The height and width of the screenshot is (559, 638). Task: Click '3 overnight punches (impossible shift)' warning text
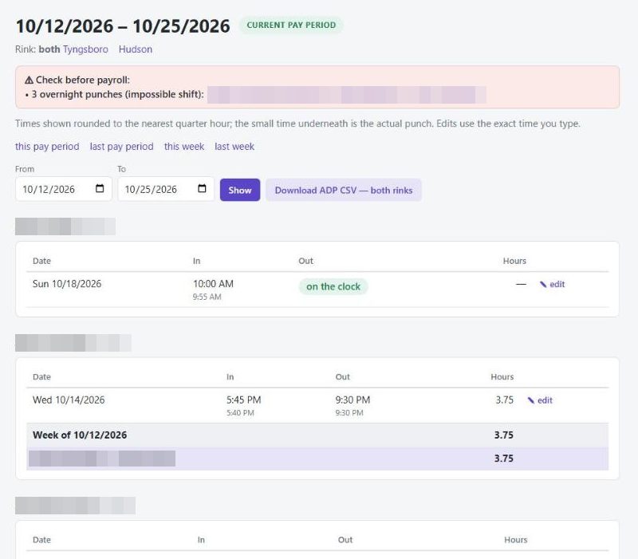tap(117, 94)
